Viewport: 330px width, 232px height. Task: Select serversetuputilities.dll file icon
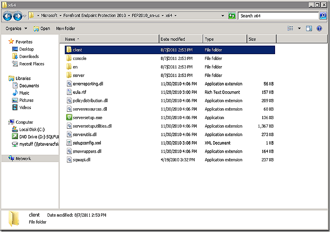[69, 126]
